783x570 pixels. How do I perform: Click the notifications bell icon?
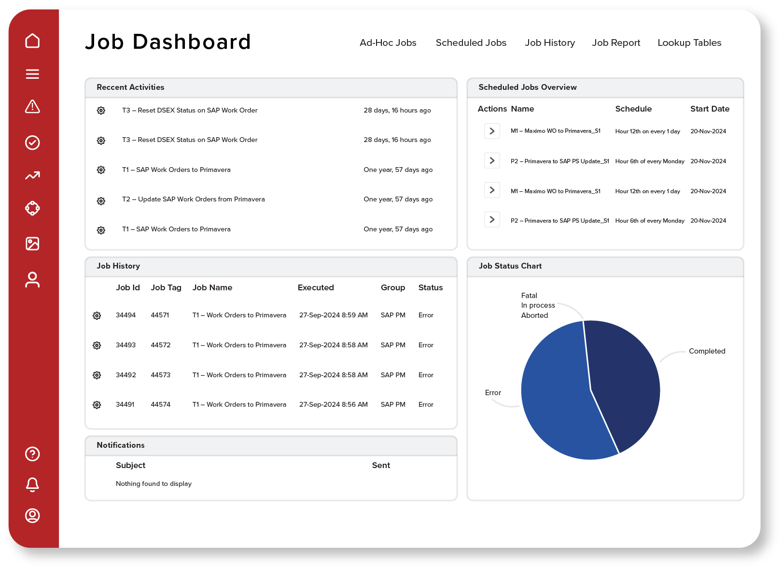point(32,484)
